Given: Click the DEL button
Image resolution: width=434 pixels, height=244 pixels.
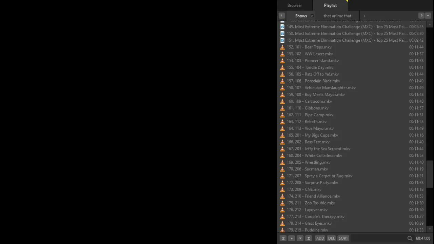Looking at the screenshot, I should (331, 238).
